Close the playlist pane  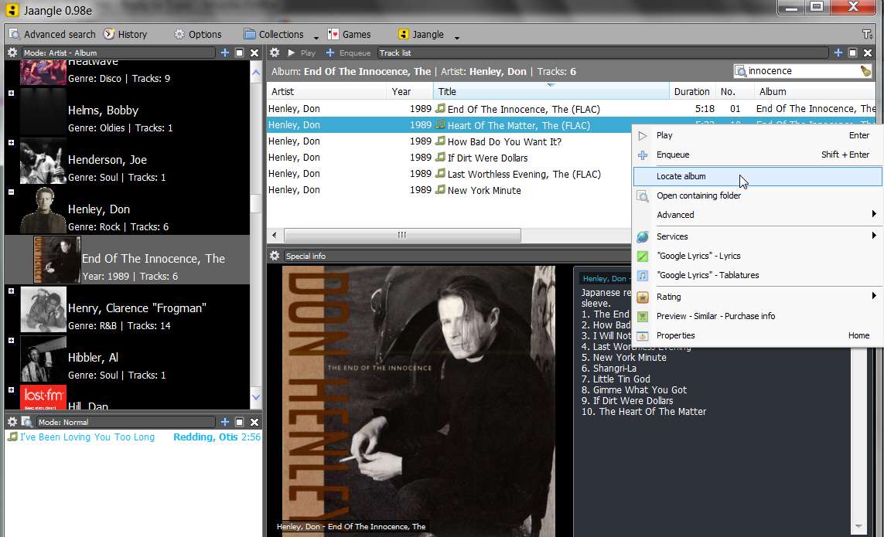pyautogui.click(x=254, y=421)
